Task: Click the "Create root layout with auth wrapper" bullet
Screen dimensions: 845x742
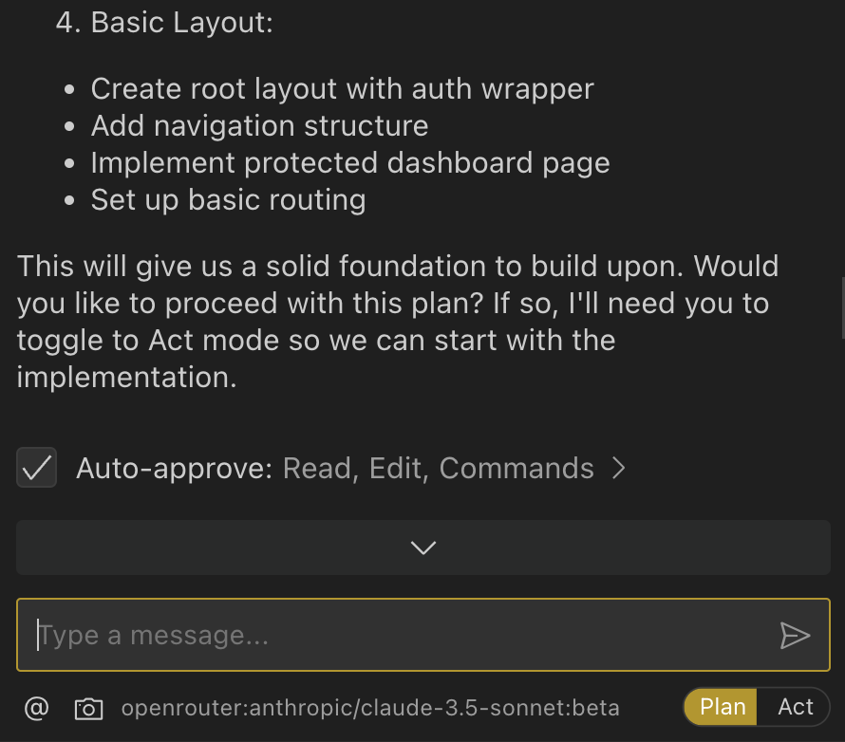Action: pyautogui.click(x=342, y=89)
